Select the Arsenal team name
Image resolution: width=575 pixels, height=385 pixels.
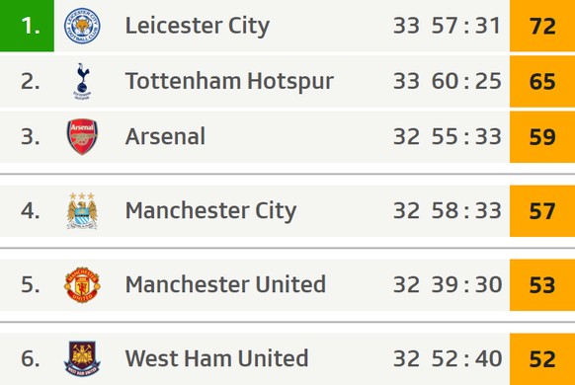coord(165,136)
